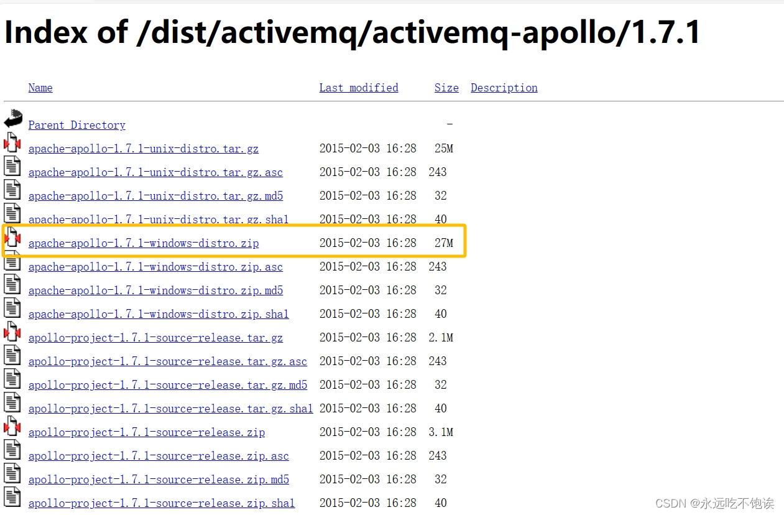Download apache-apollo-1.7.1-windows-distro.zip
The height and width of the screenshot is (515, 784).
pyautogui.click(x=144, y=243)
